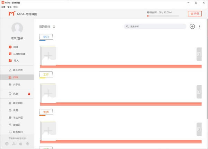
Task: Click the red plus Create icon
Action: [x=10, y=47]
